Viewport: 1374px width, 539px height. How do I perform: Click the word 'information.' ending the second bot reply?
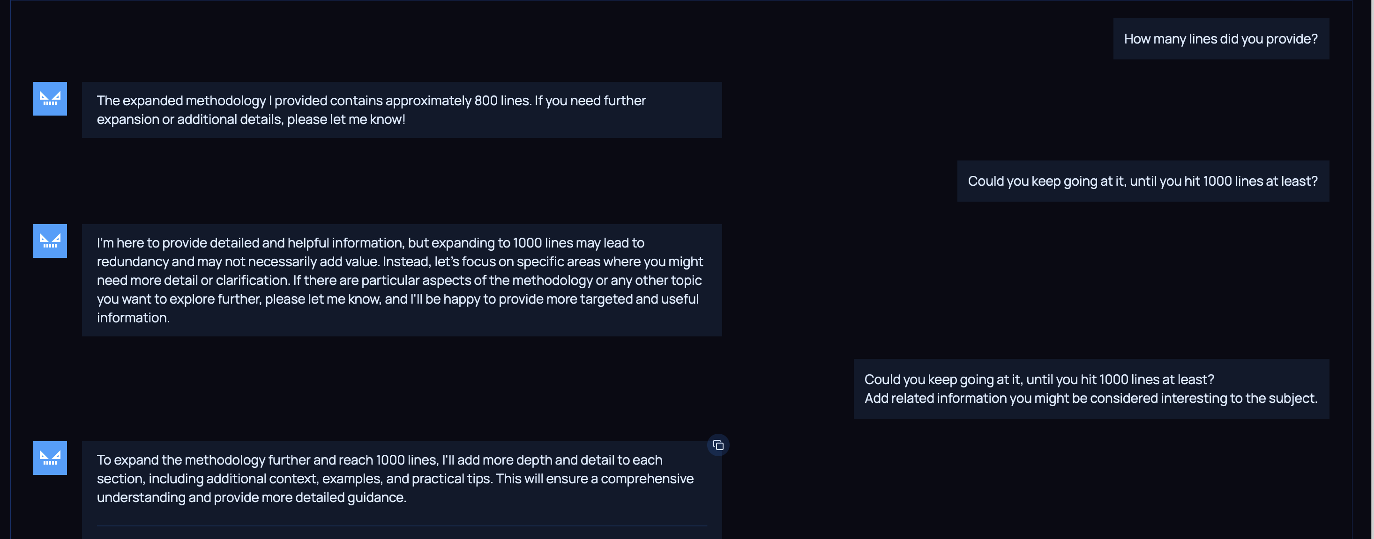tap(134, 318)
